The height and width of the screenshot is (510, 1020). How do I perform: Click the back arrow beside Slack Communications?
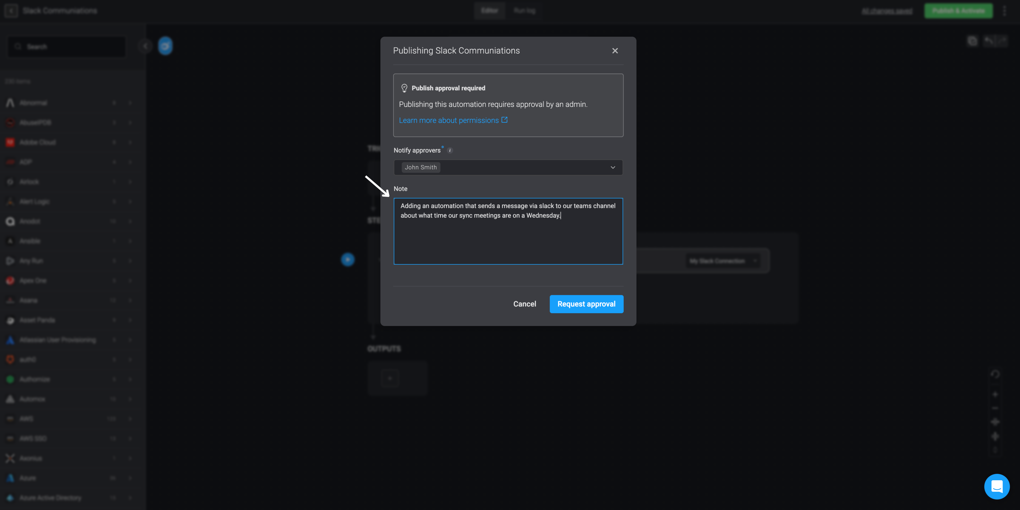click(x=11, y=11)
